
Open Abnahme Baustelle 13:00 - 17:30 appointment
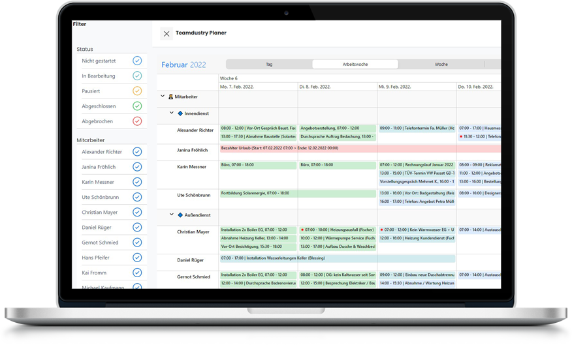coord(259,136)
